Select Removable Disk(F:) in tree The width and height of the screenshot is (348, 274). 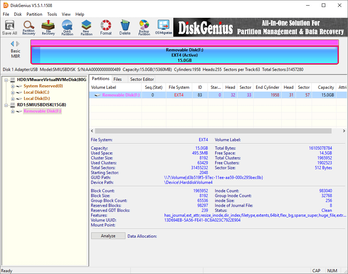point(42,111)
